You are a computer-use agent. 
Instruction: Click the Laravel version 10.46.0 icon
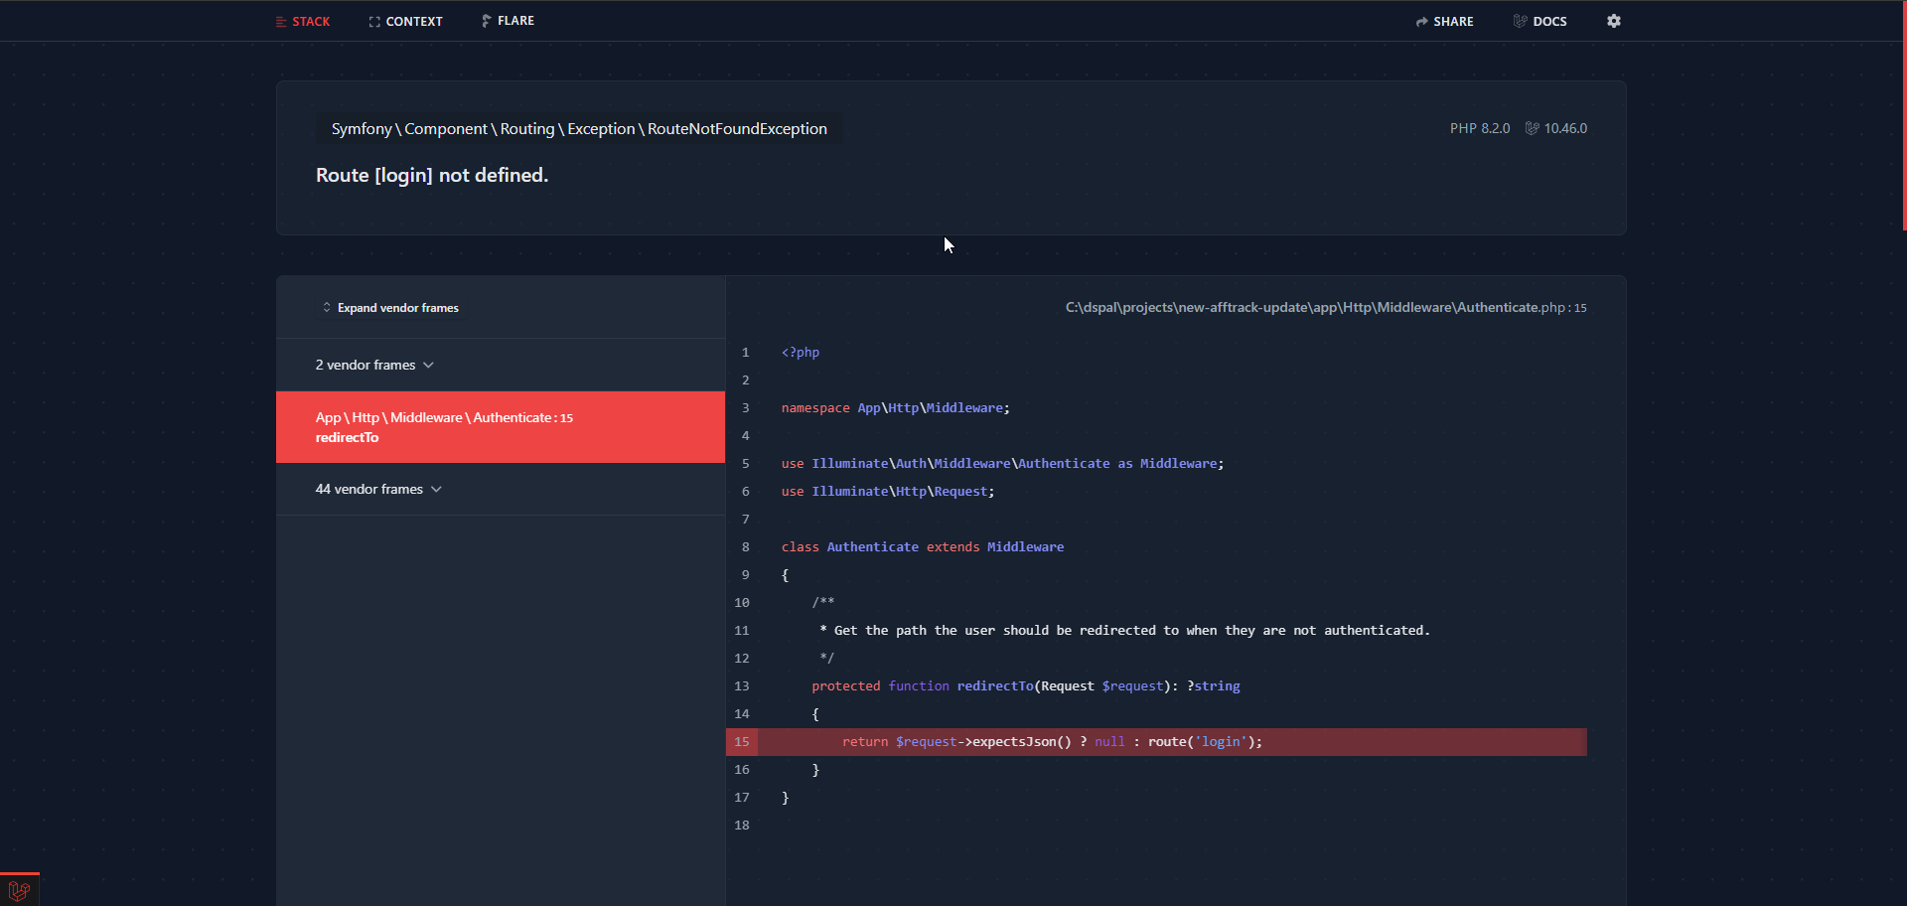click(1533, 128)
